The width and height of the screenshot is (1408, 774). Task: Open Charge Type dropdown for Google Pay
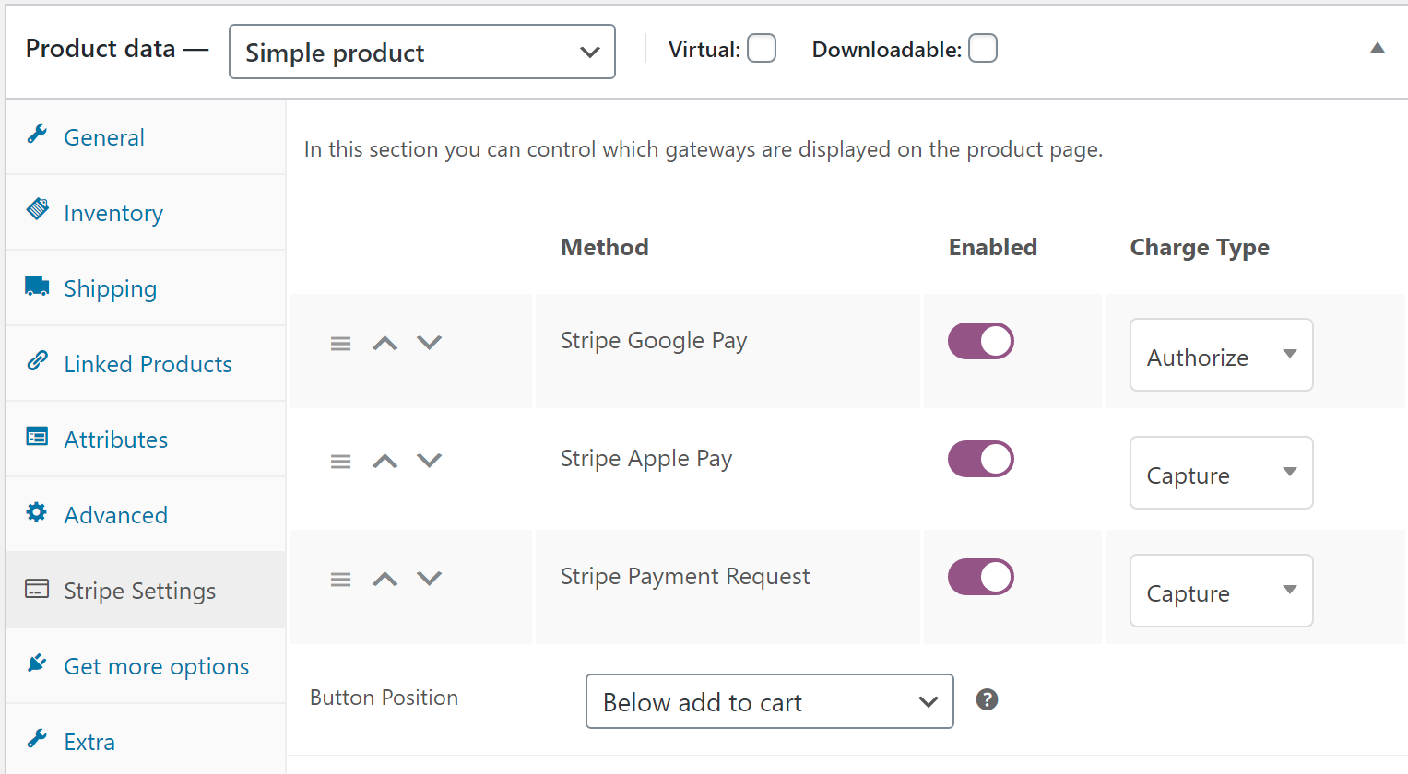[1221, 356]
